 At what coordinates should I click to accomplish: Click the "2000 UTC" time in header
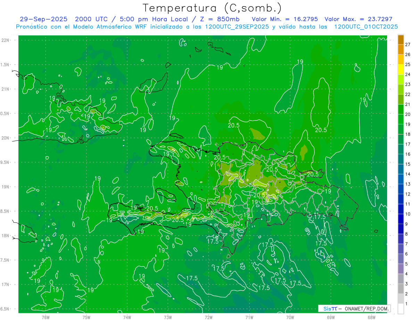coord(91,19)
